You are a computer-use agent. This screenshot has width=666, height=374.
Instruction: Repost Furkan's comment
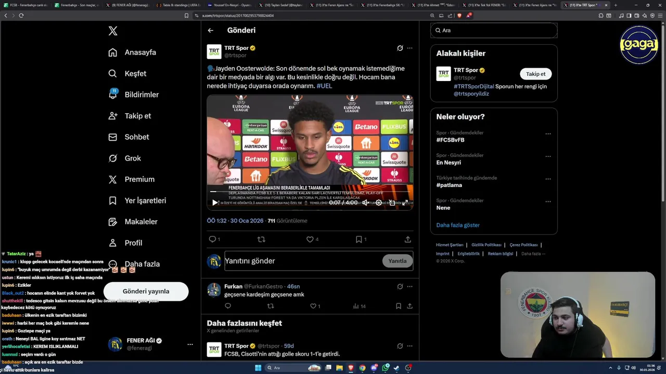270,306
